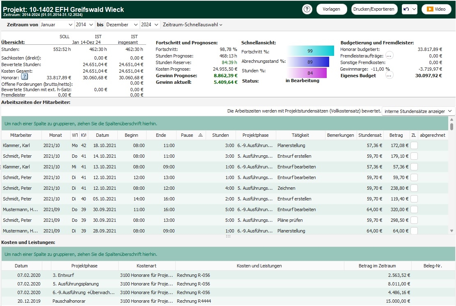Viewport: 456px width, 306px height.
Task: Tick ZL checkbox for Klammer 18.10.2021 row
Action: 414,145
